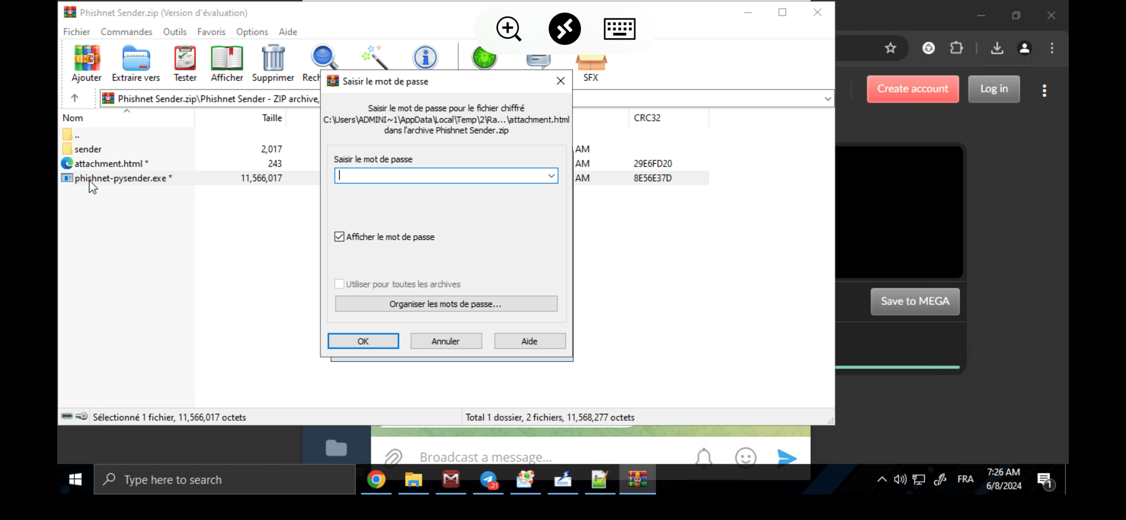Select phishnet-pysender.exe in file list
Image resolution: width=1126 pixels, height=520 pixels.
click(120, 178)
